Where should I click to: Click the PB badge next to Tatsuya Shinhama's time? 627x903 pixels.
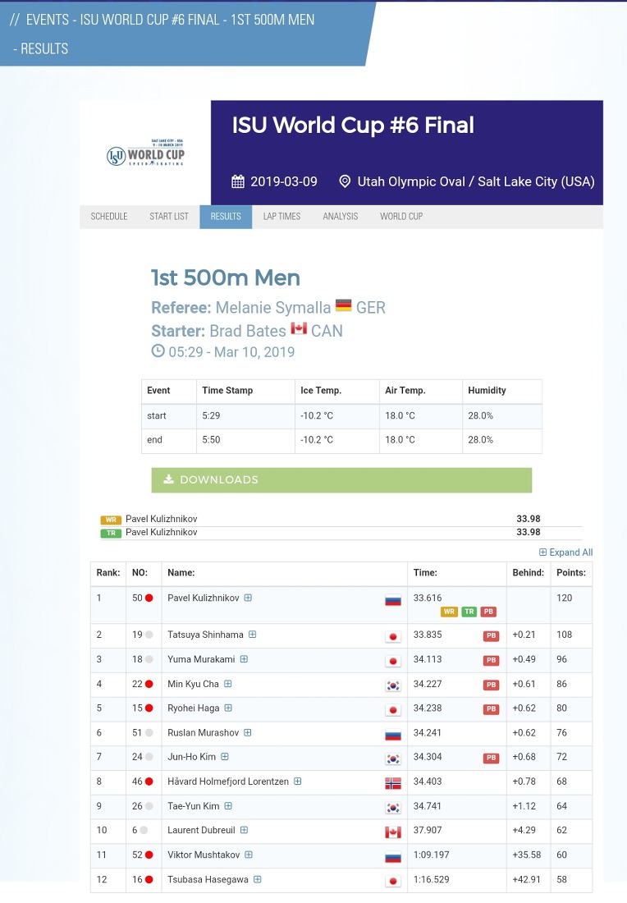tap(491, 635)
